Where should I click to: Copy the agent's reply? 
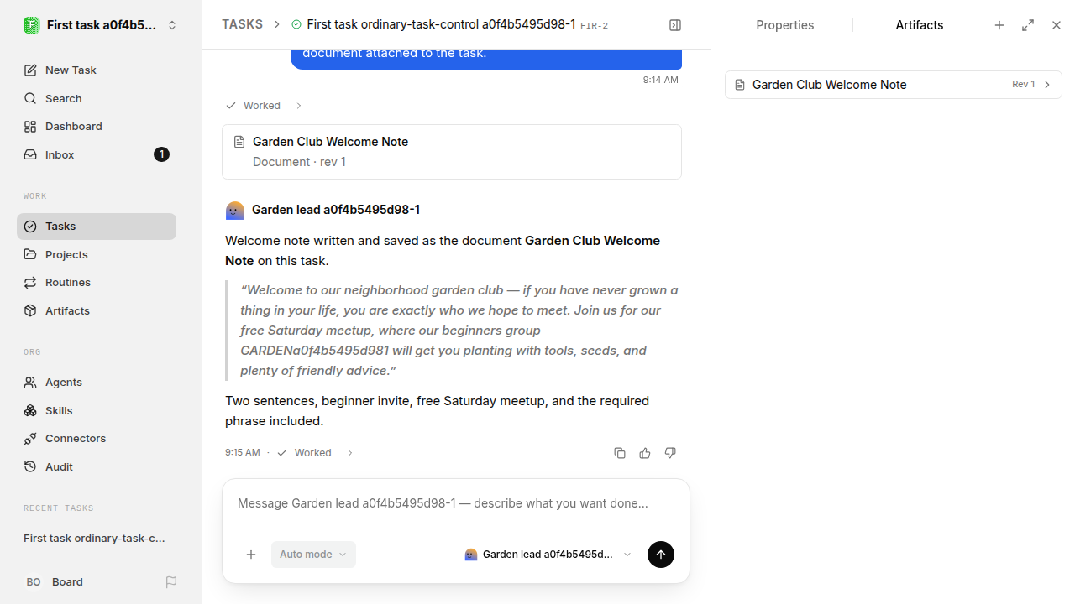tap(620, 453)
